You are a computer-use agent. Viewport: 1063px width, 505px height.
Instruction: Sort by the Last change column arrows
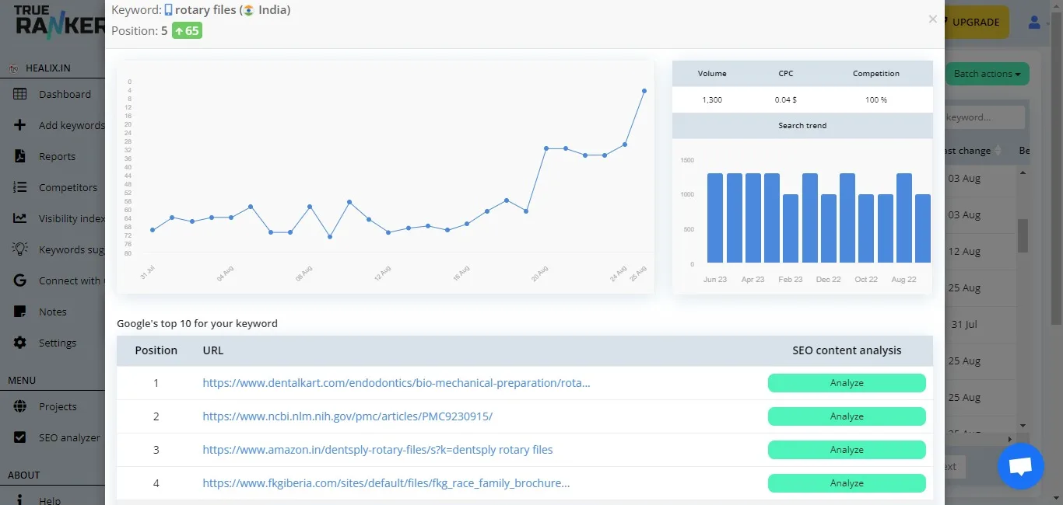pyautogui.click(x=999, y=151)
